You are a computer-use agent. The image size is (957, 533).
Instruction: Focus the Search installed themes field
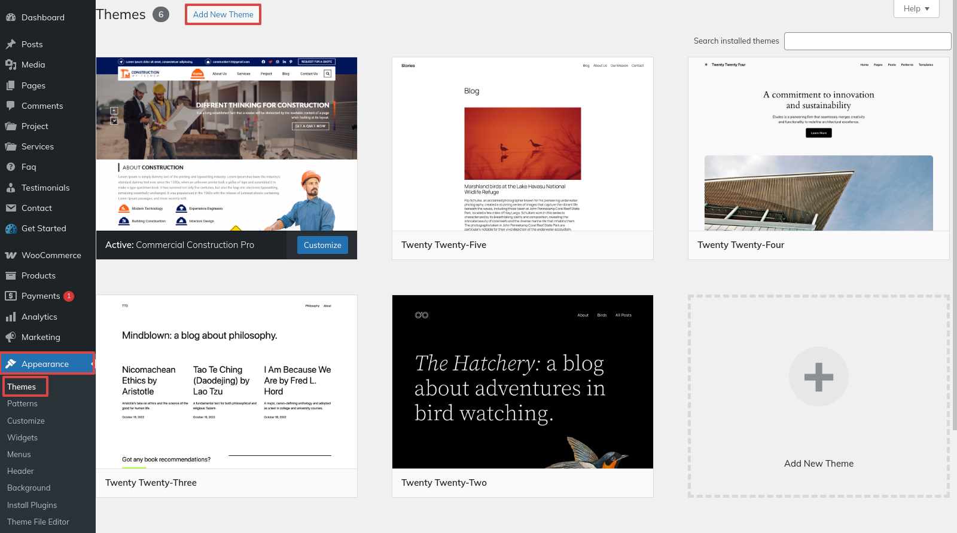point(868,41)
